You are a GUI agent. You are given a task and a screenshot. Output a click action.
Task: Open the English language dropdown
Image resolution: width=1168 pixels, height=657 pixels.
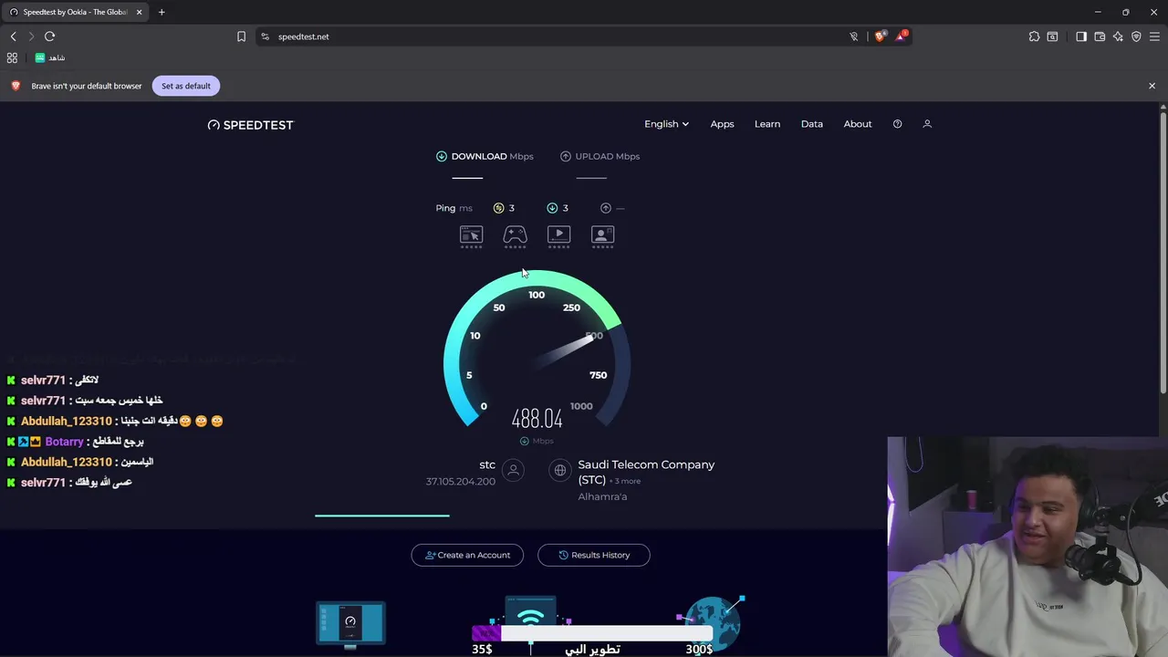point(666,124)
